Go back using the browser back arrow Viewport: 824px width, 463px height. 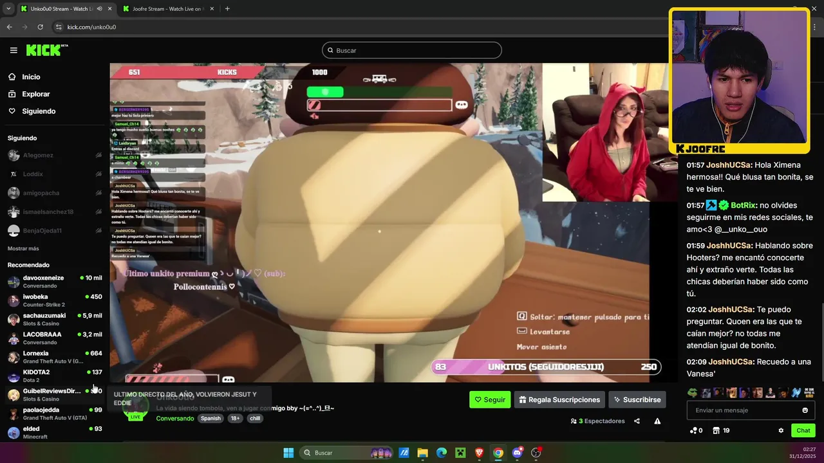coord(9,27)
